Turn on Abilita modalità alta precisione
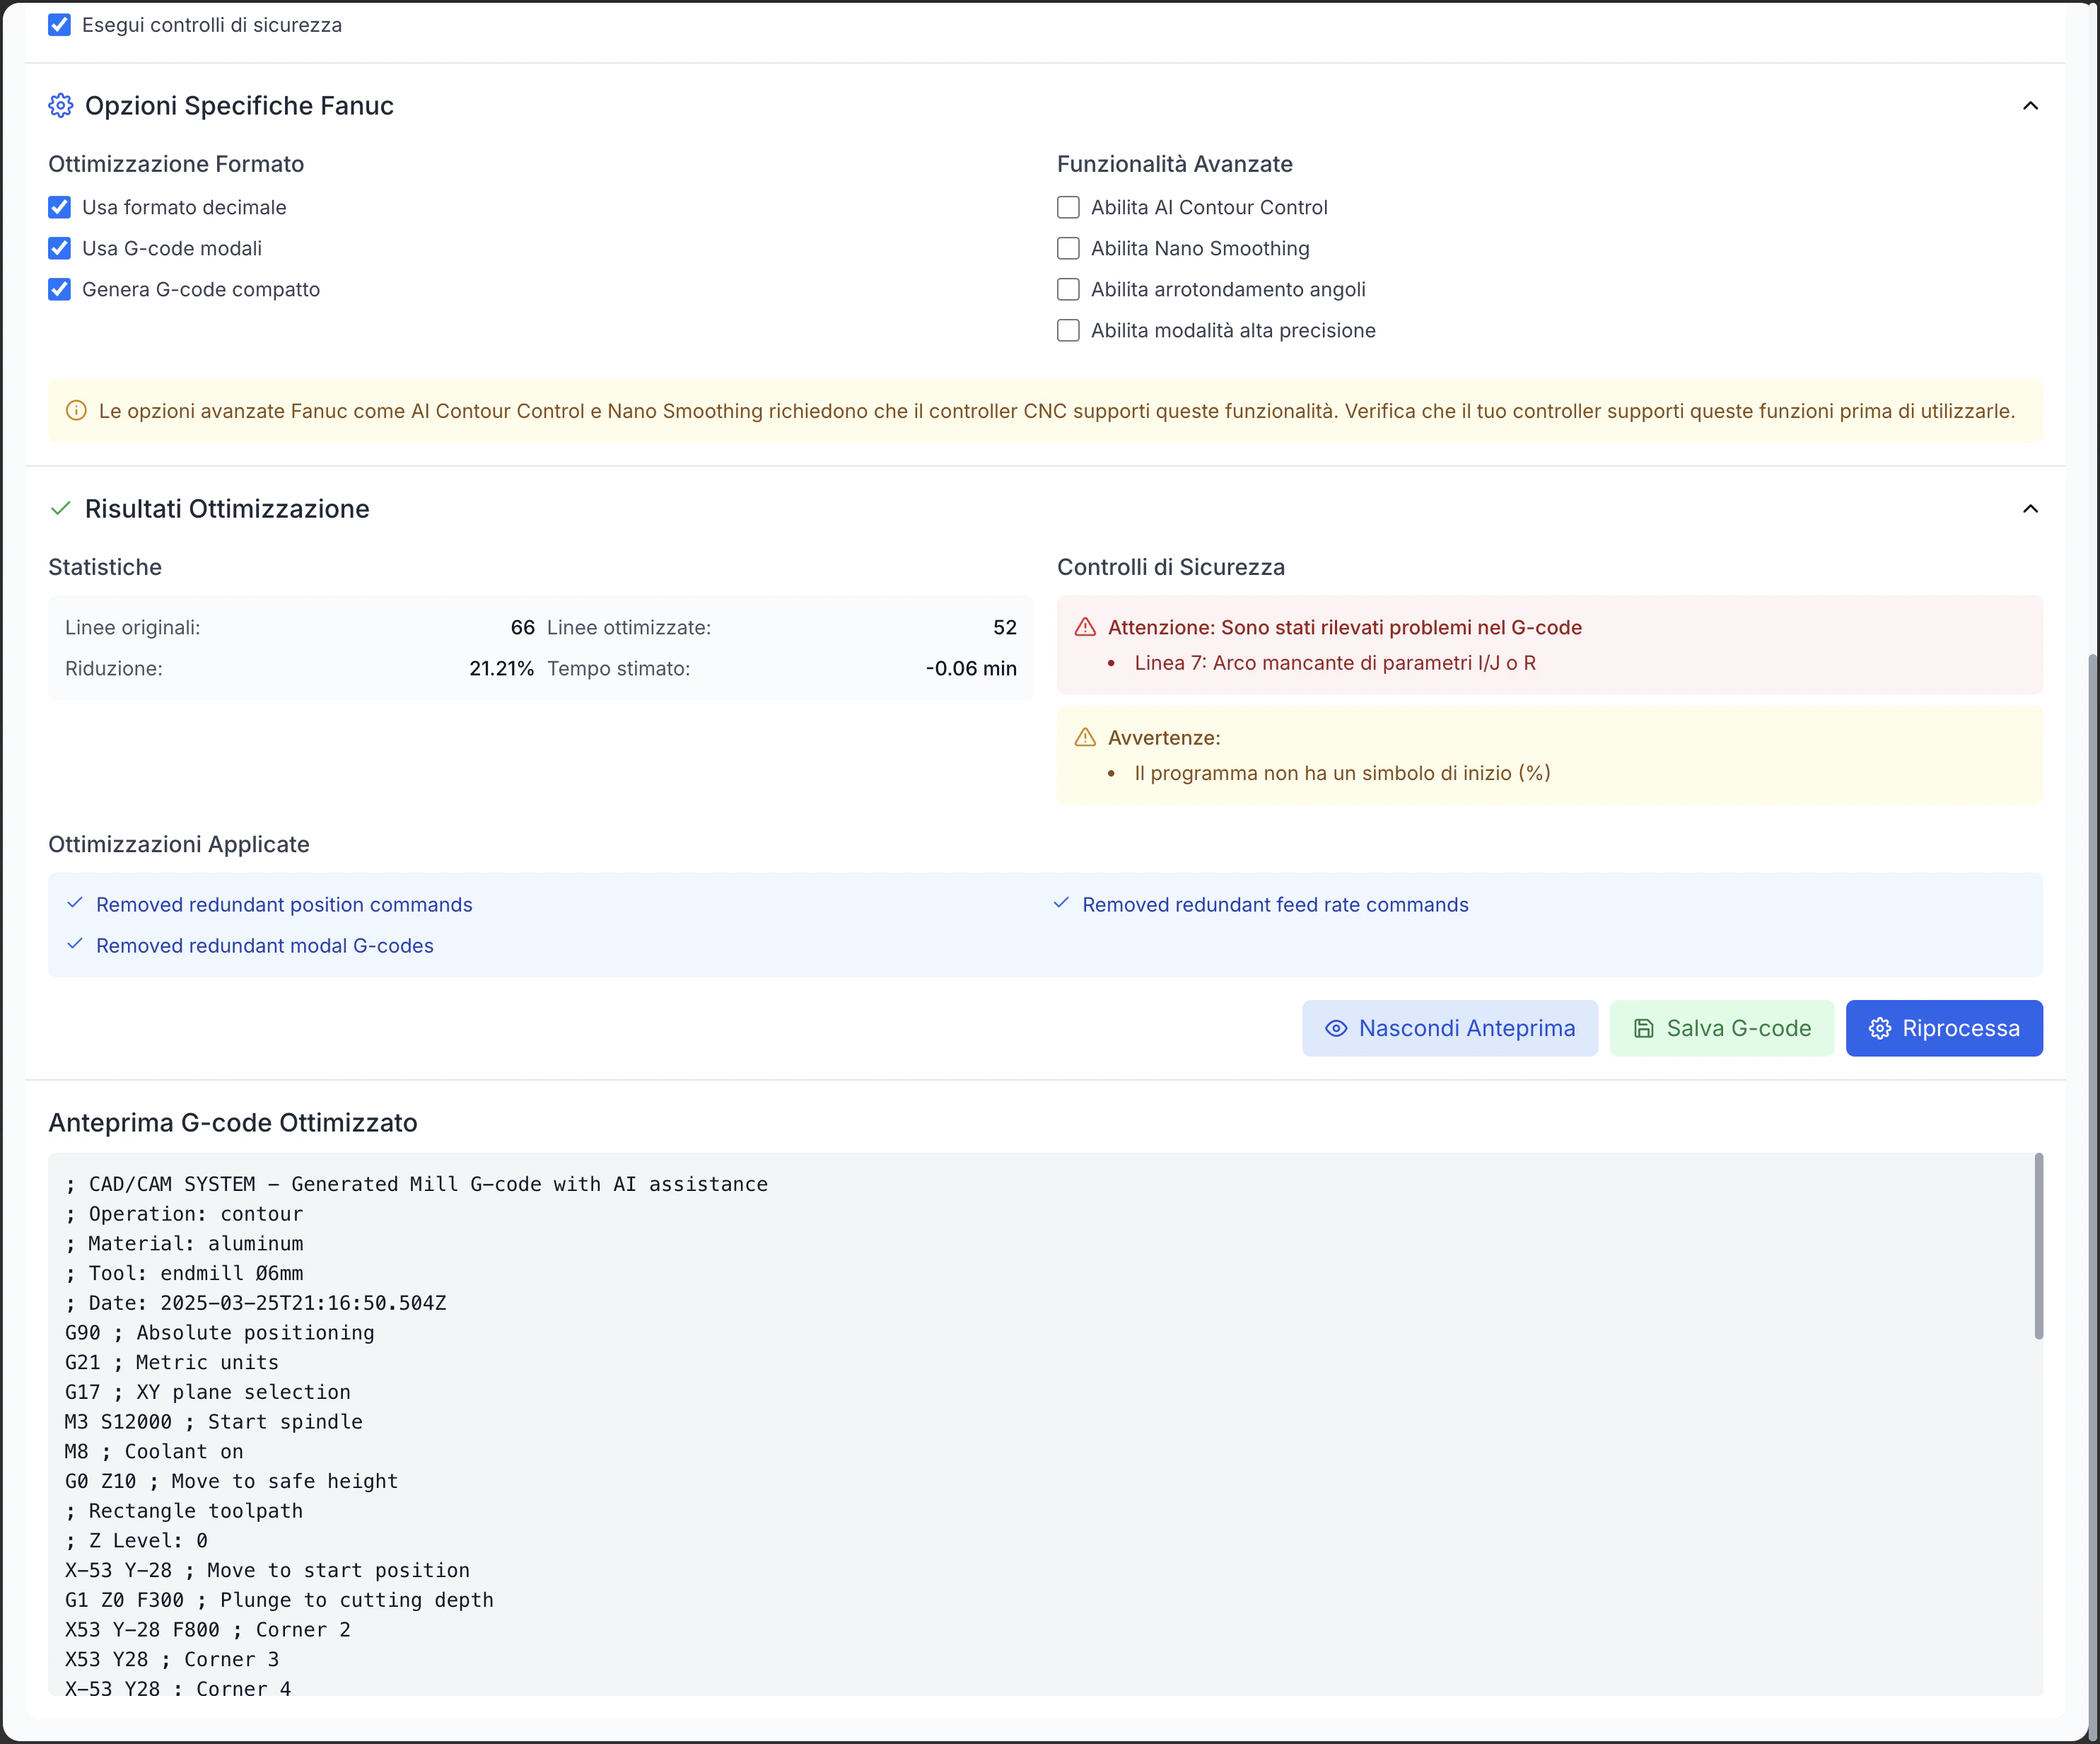2100x1744 pixels. pos(1068,330)
